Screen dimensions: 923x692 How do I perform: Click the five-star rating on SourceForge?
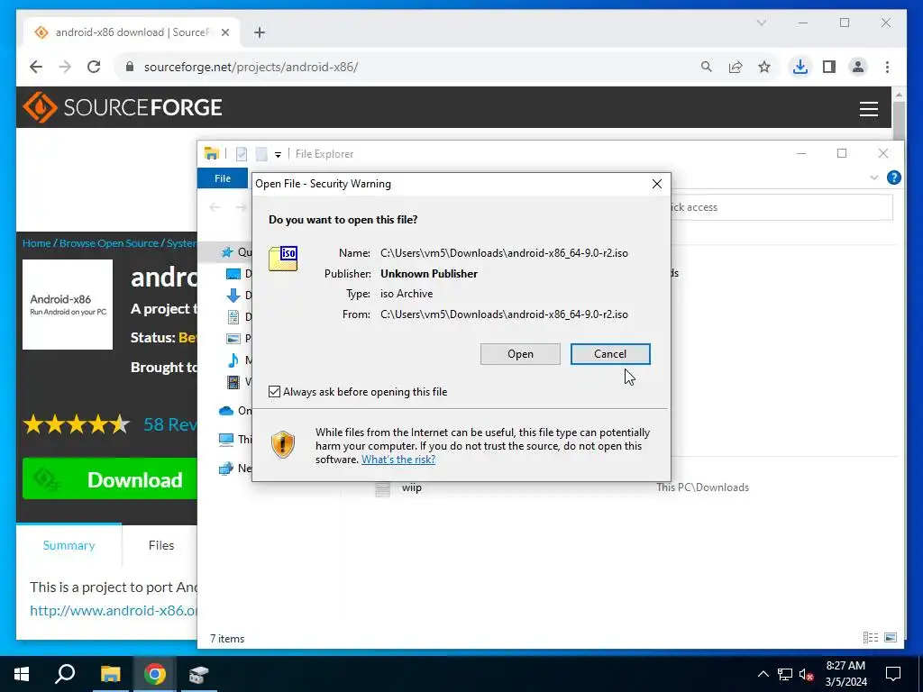tap(77, 424)
